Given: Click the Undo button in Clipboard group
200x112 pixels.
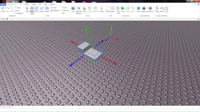Looking at the screenshot, I should pyautogui.click(x=3, y=10).
